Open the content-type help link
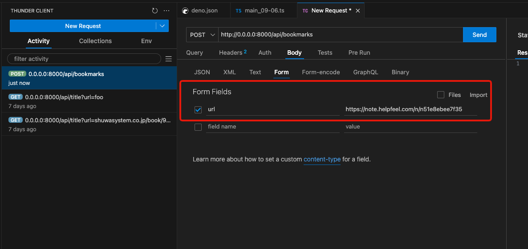 pos(322,159)
